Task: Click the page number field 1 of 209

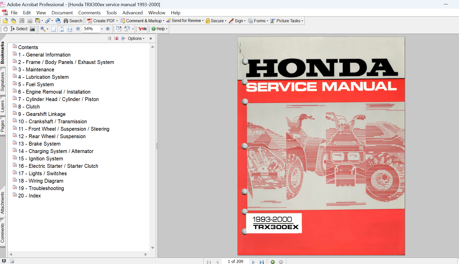Action: coord(236,261)
